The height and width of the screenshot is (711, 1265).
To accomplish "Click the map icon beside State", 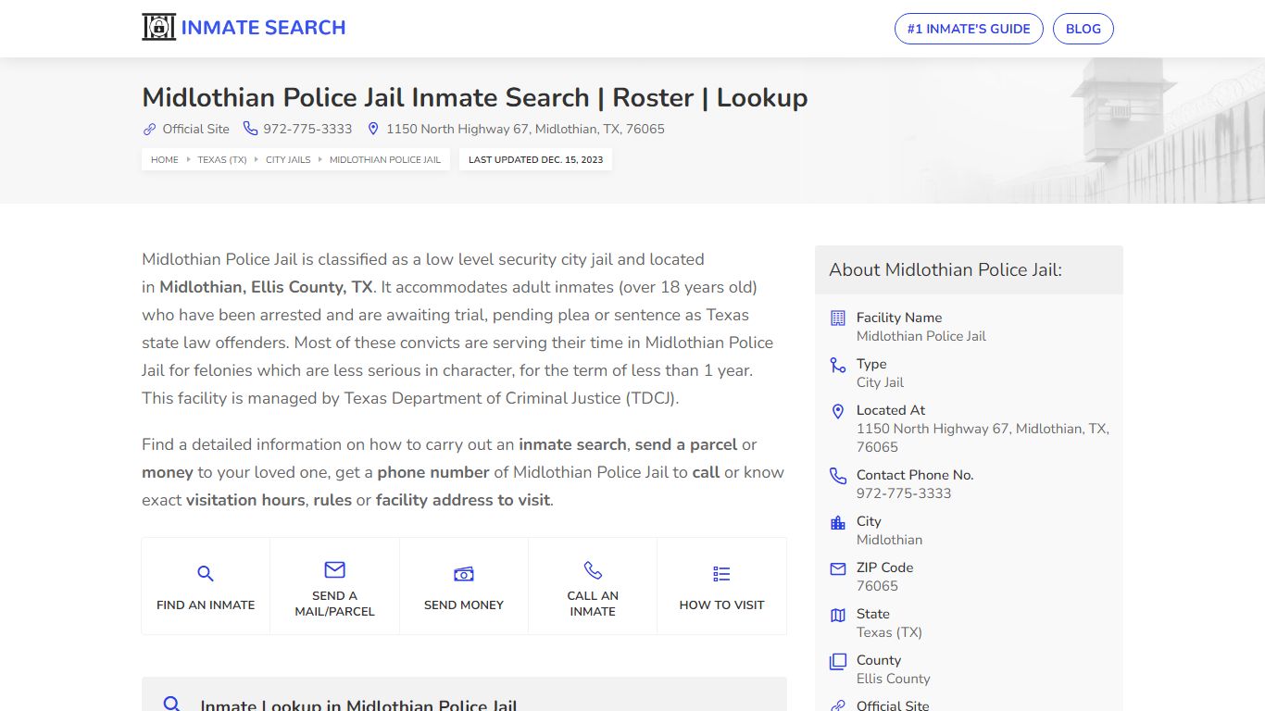I will pyautogui.click(x=838, y=615).
